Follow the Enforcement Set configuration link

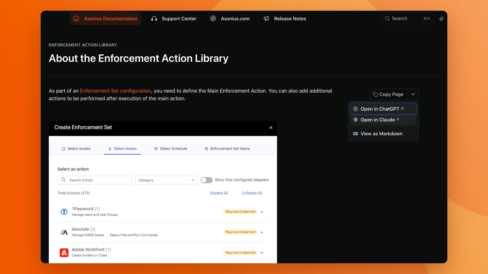click(115, 91)
